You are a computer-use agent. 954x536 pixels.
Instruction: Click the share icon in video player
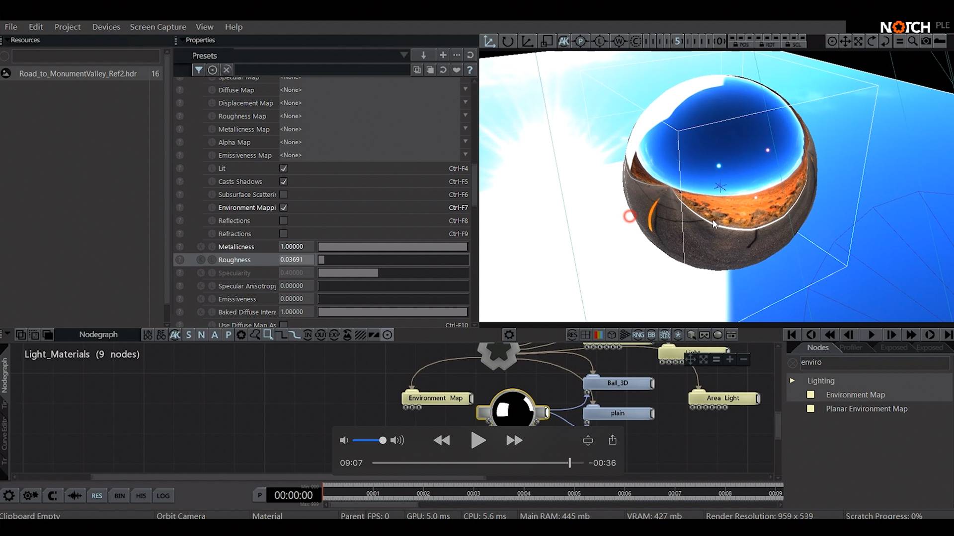tap(613, 440)
